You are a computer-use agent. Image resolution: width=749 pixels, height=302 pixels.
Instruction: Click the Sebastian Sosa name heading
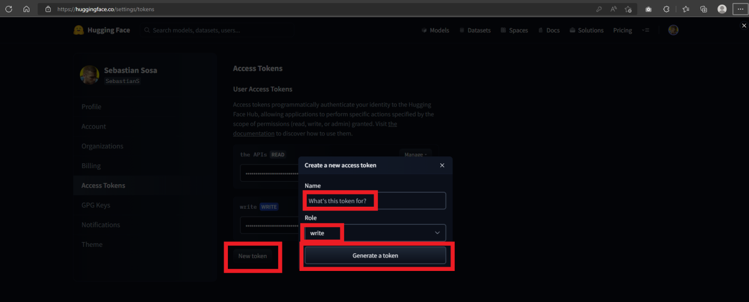[x=130, y=70]
